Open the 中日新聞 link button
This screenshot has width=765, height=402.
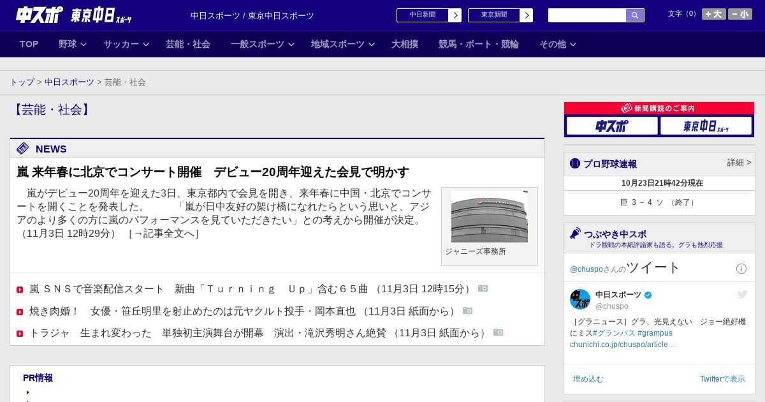point(423,15)
